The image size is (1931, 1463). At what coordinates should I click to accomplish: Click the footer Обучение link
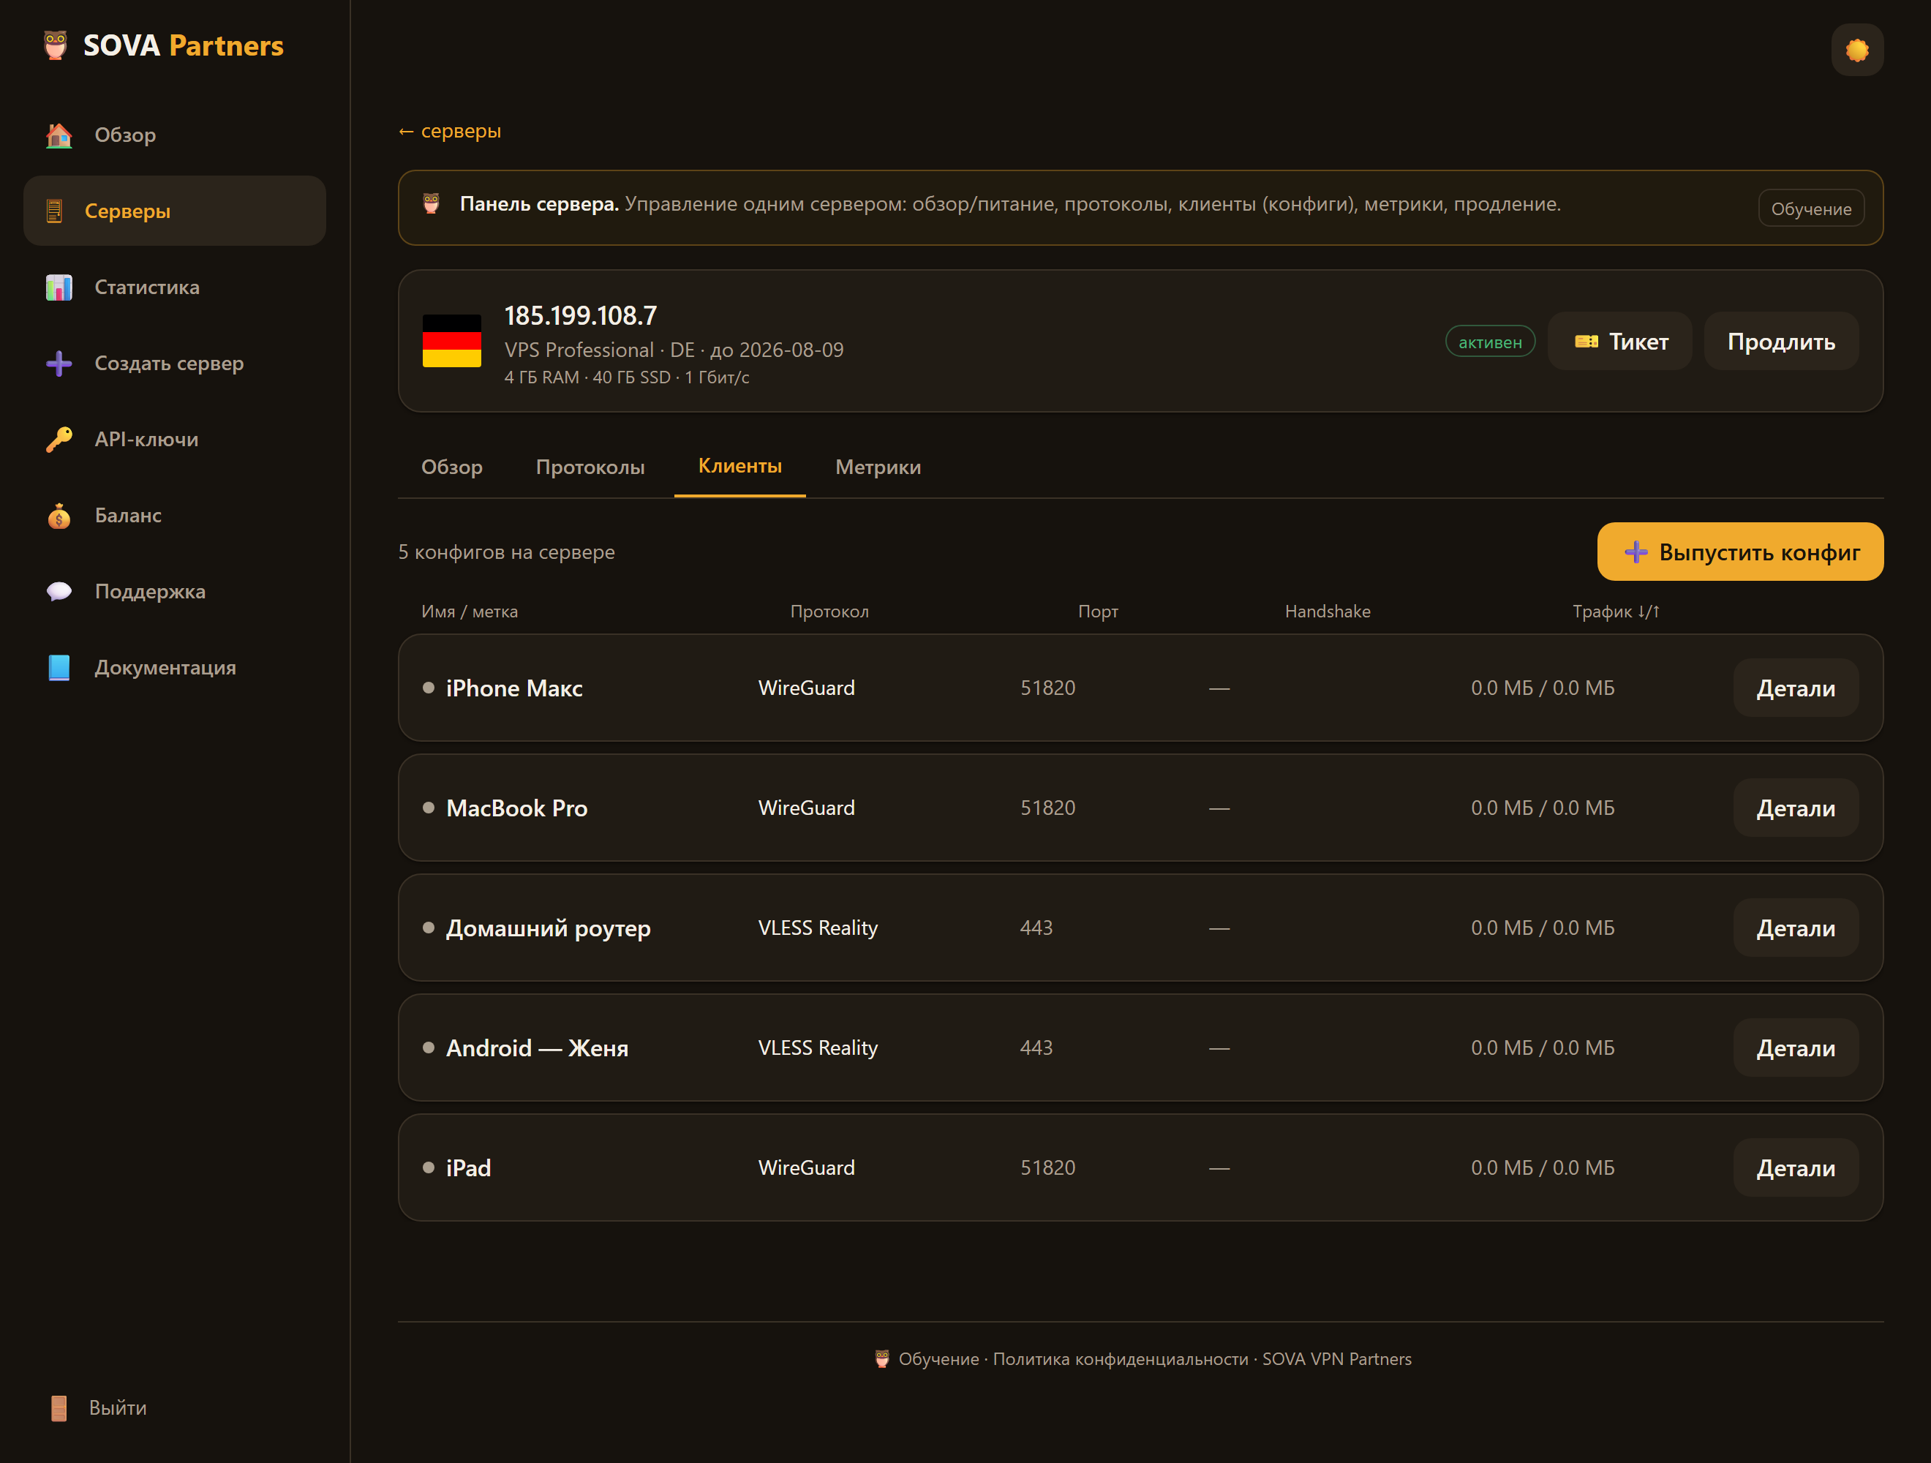click(938, 1359)
